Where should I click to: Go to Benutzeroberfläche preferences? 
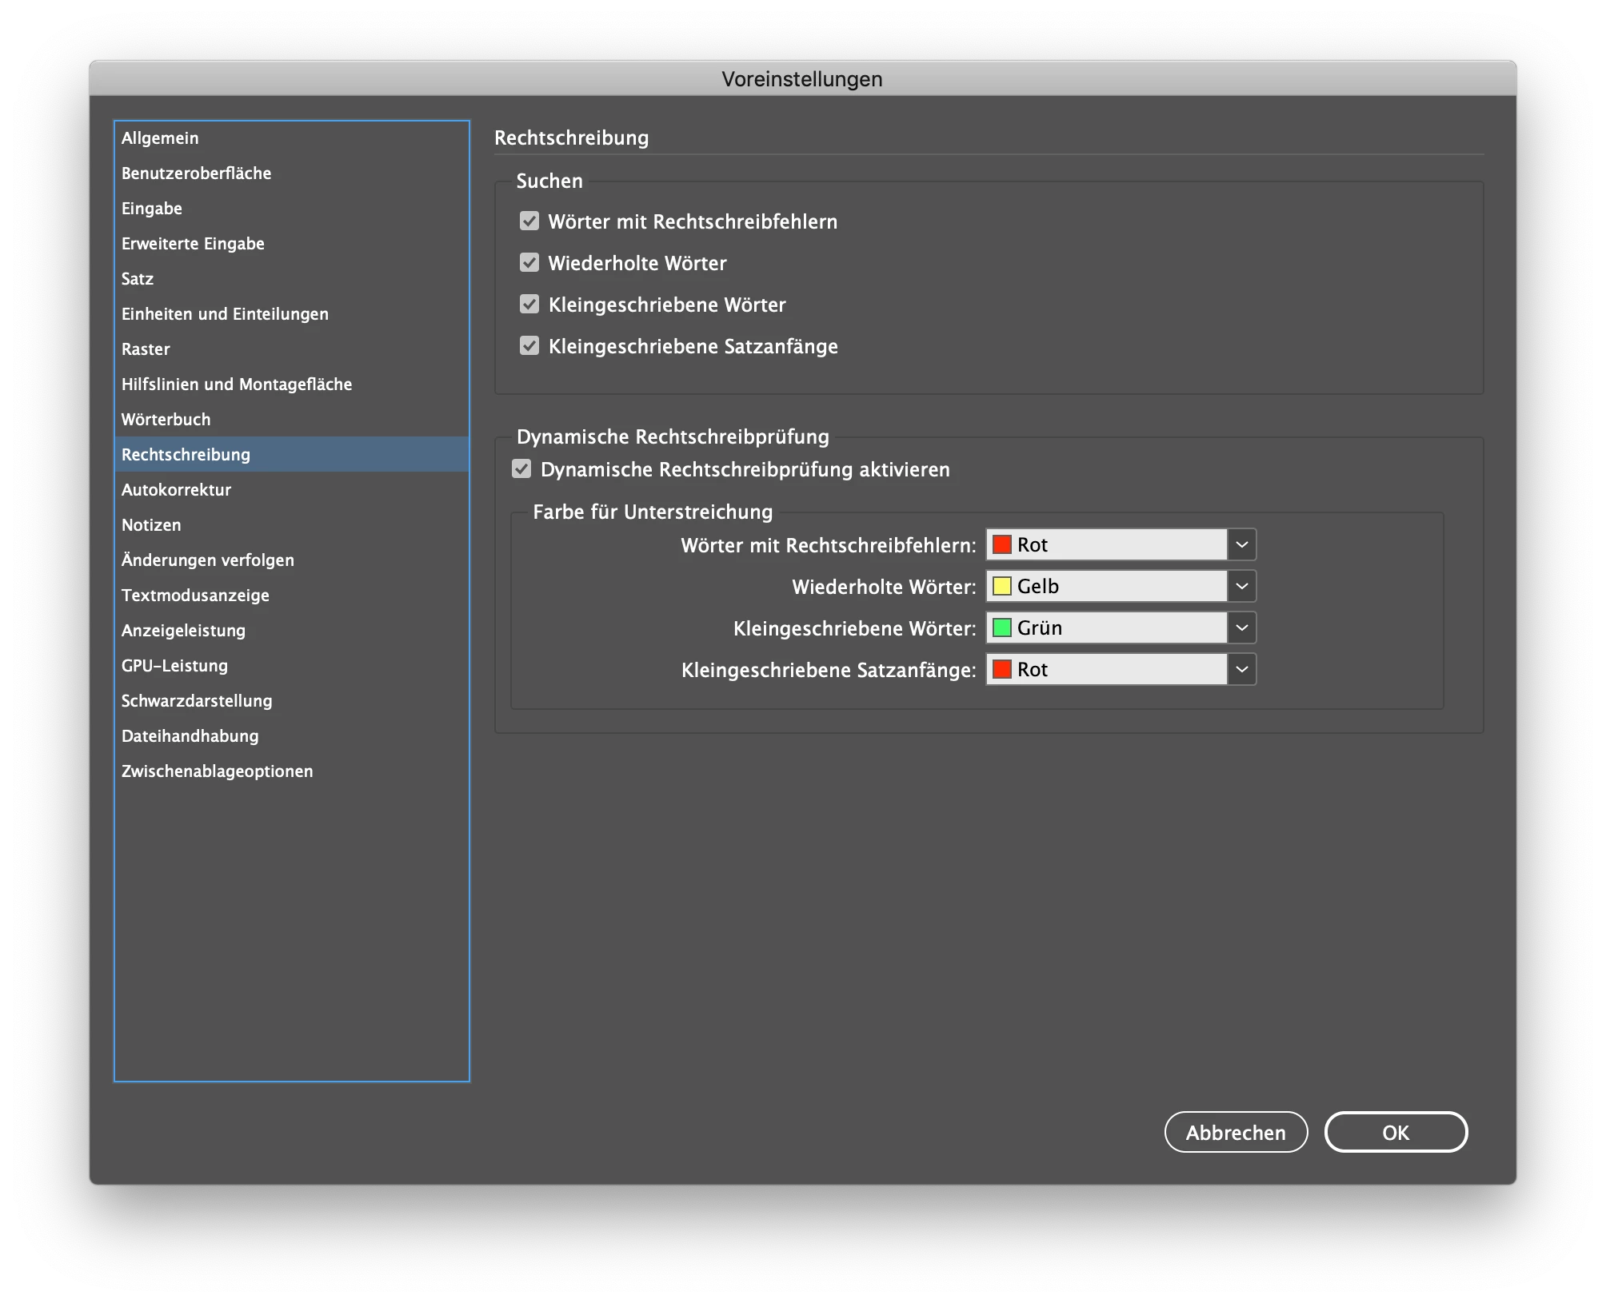[196, 173]
